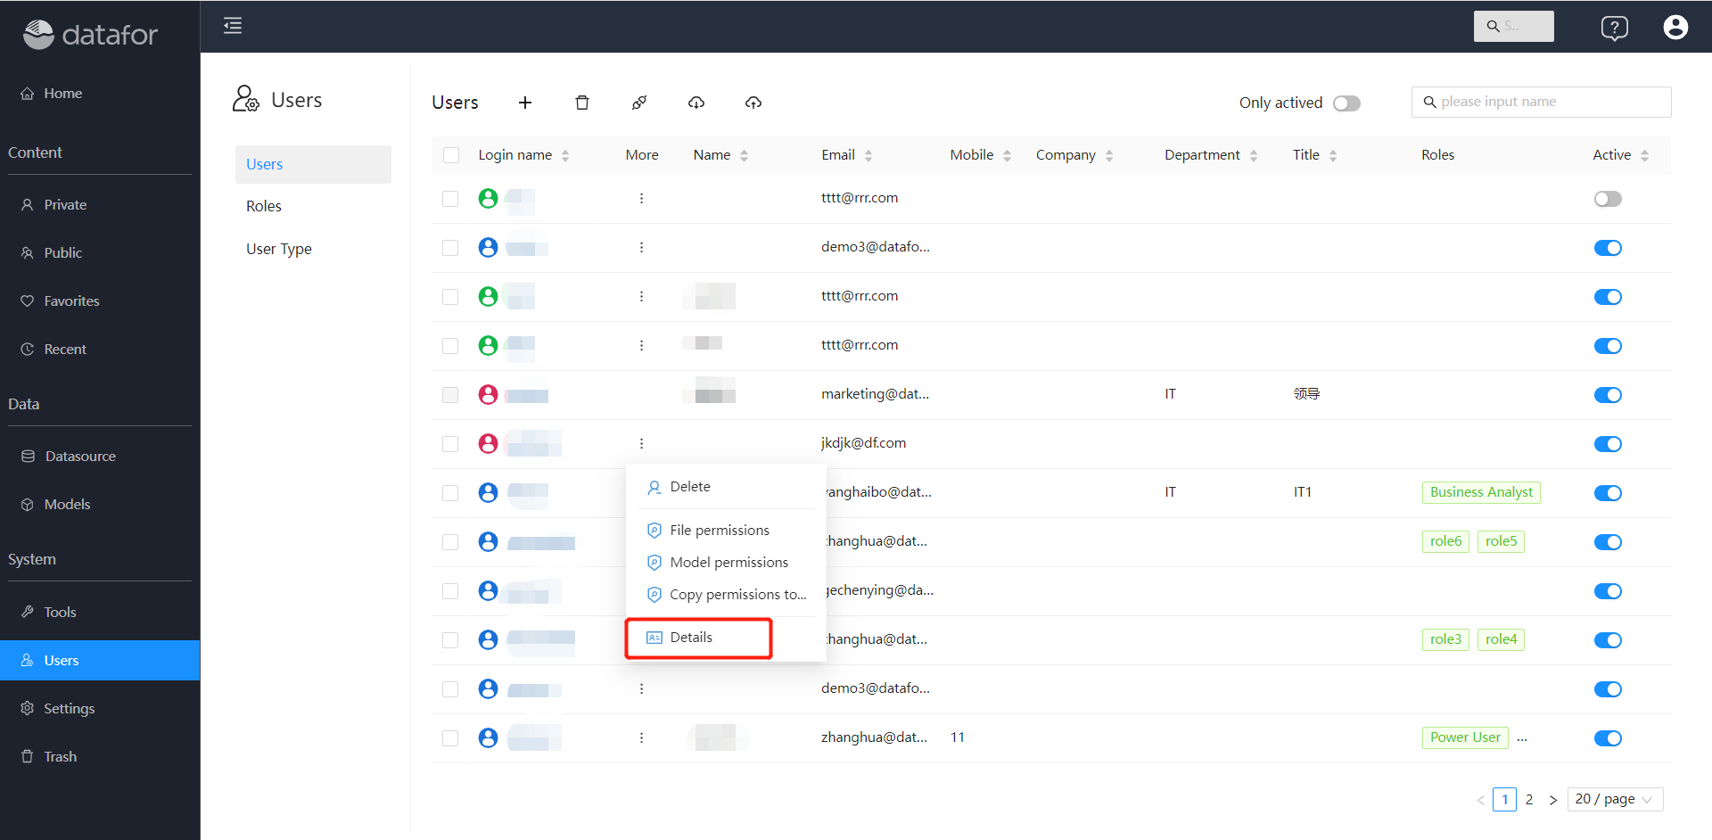This screenshot has width=1712, height=840.
Task: Enable Active switch for first tttt@rrr.com row
Action: click(x=1608, y=199)
